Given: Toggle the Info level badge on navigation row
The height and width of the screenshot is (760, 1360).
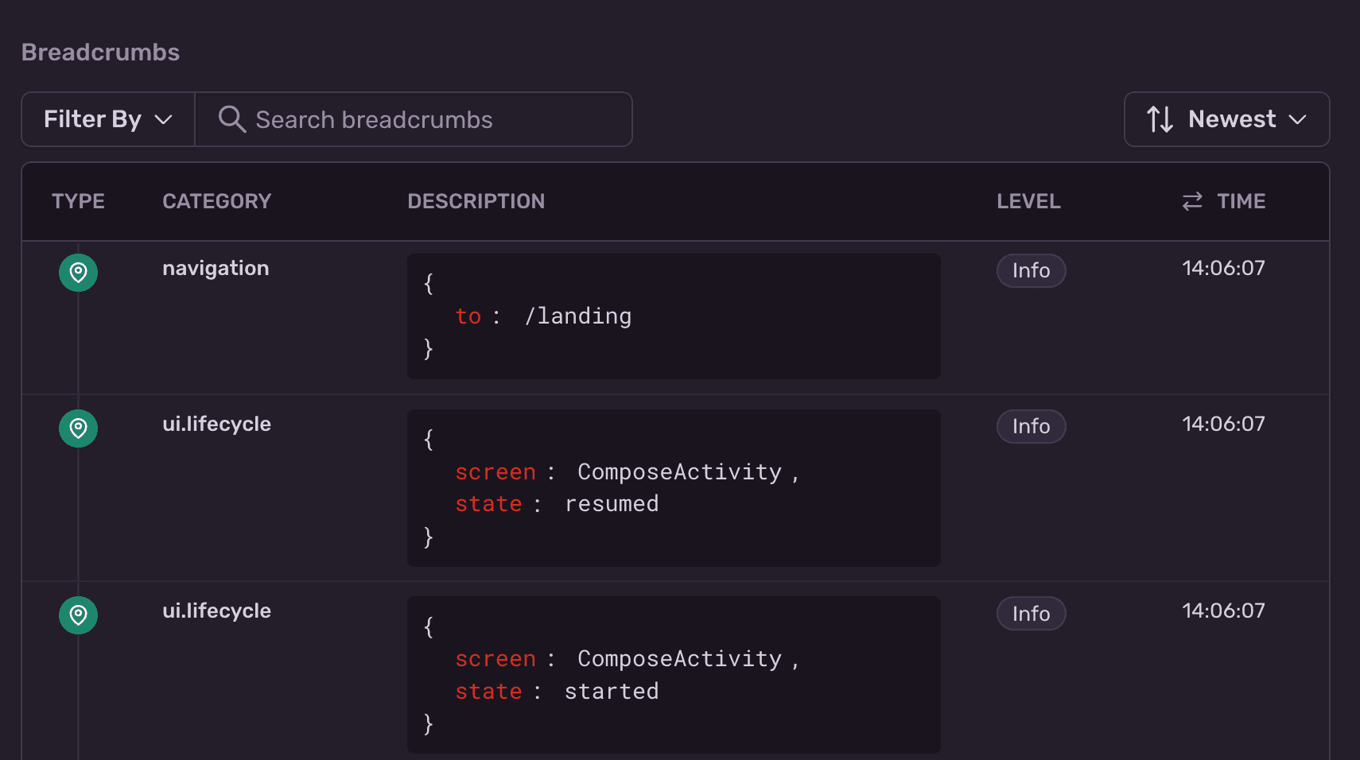Looking at the screenshot, I should [1031, 270].
